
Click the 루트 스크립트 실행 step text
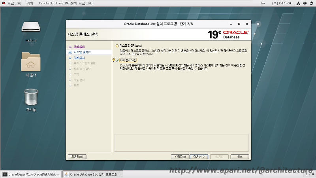85,63
